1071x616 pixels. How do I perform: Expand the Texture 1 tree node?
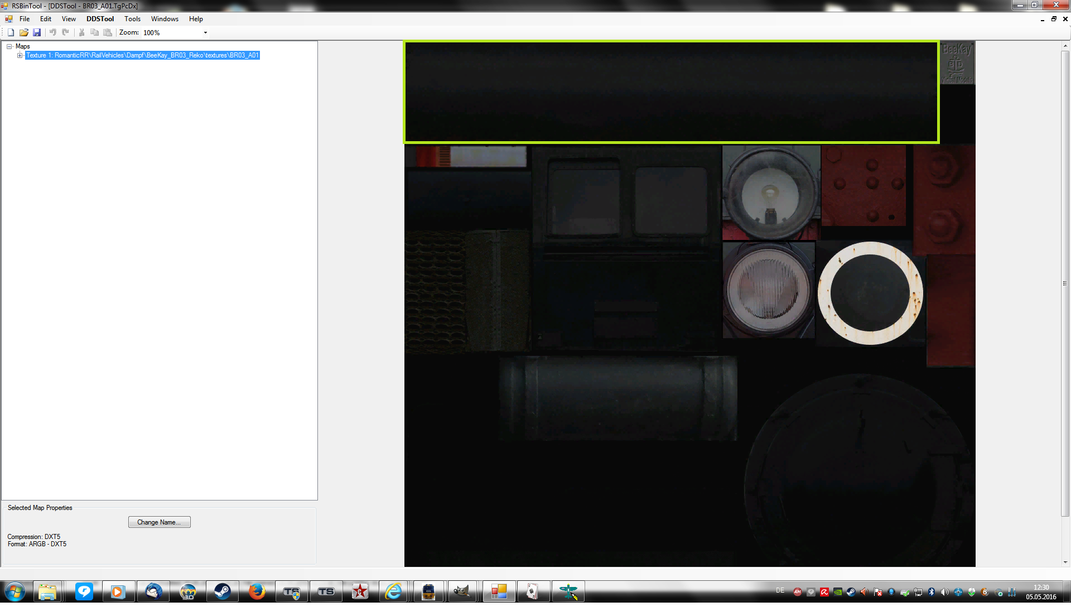[20, 55]
